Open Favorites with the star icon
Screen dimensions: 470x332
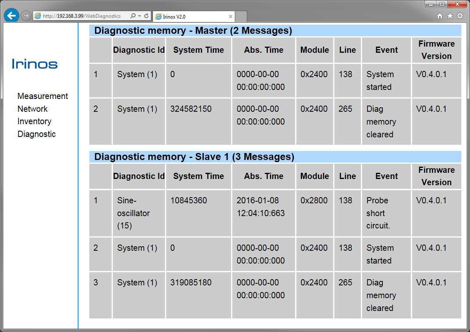click(x=450, y=16)
